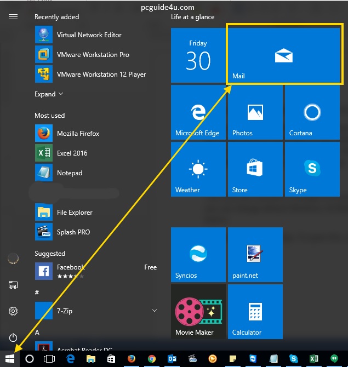348x367 pixels.
Task: Open the Skype tile
Action: pyautogui.click(x=312, y=169)
